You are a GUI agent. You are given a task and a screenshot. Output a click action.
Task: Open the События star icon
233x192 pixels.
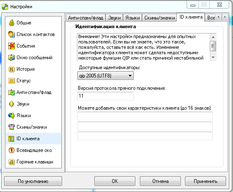12,46
